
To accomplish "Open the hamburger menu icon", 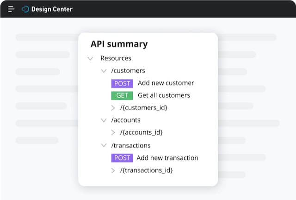I will 11,9.
